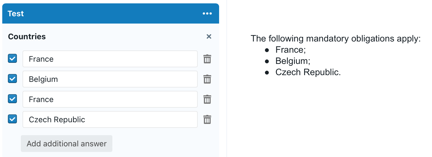Uncheck the first France checkbox
The width and height of the screenshot is (432, 157).
(12, 58)
